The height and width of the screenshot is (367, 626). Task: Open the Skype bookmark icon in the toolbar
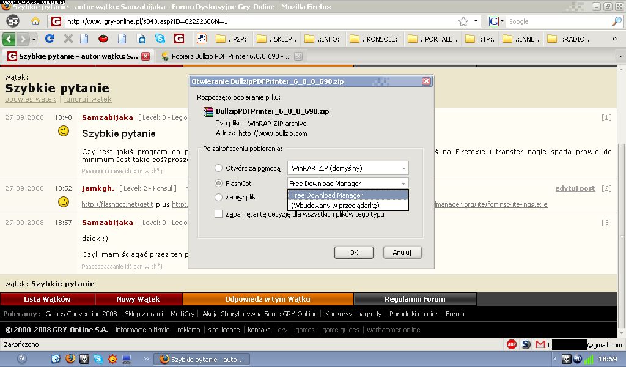click(x=160, y=39)
